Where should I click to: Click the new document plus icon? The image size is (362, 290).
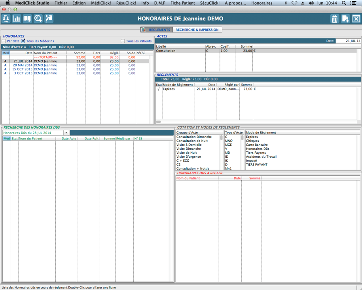[x=345, y=19]
